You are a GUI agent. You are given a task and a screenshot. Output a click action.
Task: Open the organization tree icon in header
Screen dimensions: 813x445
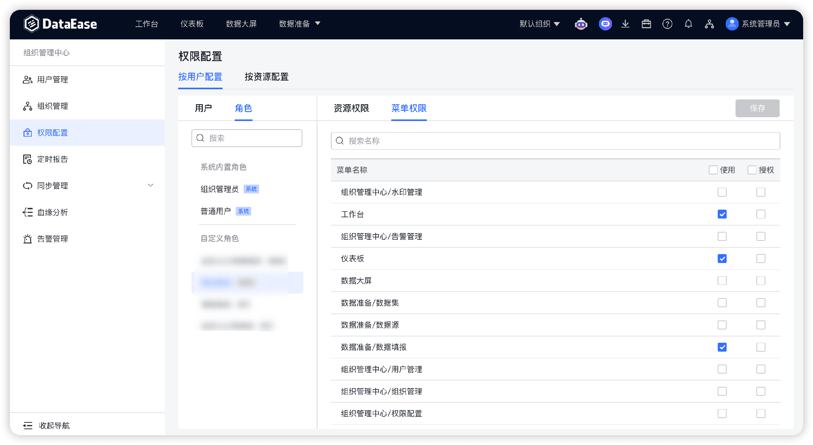click(709, 24)
